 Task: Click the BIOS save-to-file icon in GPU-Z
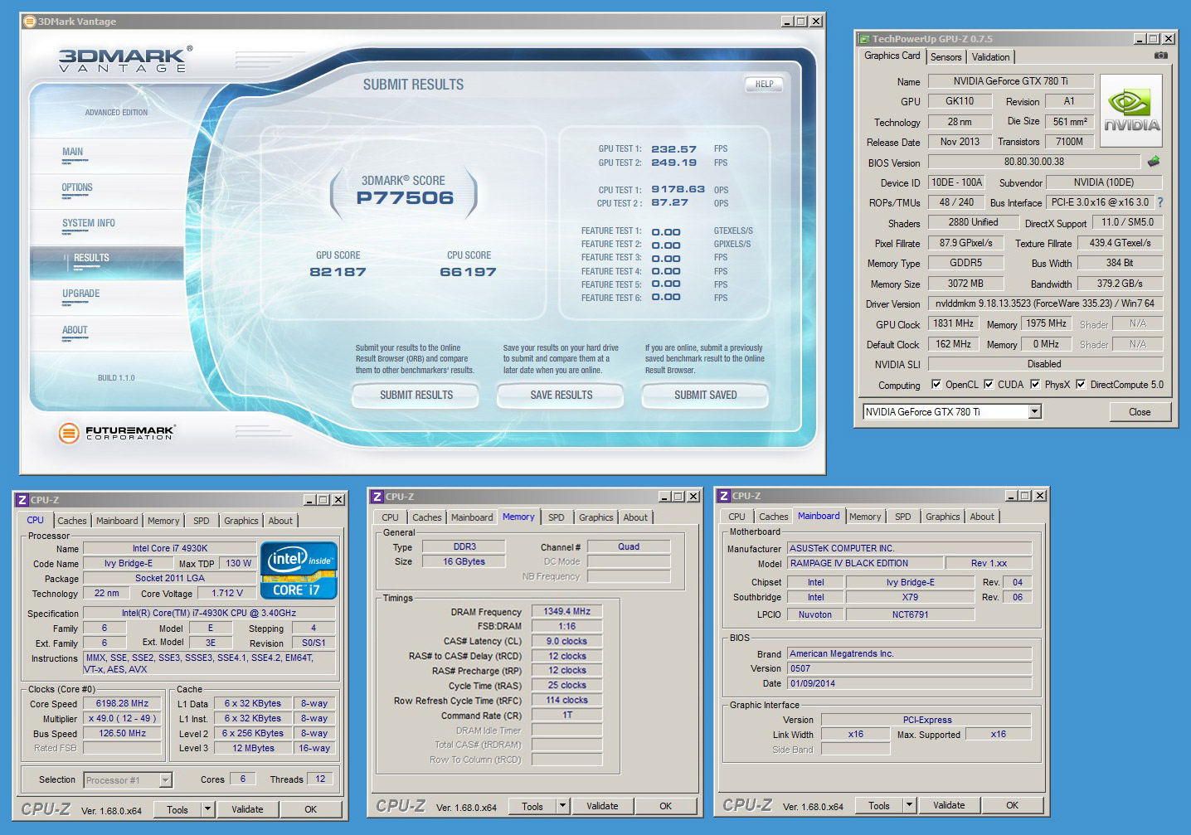click(x=1153, y=162)
